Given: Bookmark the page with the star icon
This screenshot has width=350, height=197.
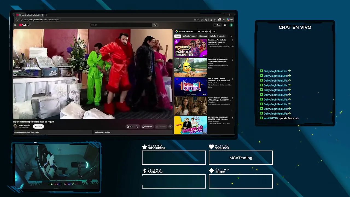Looking at the screenshot, I should coord(202,20).
